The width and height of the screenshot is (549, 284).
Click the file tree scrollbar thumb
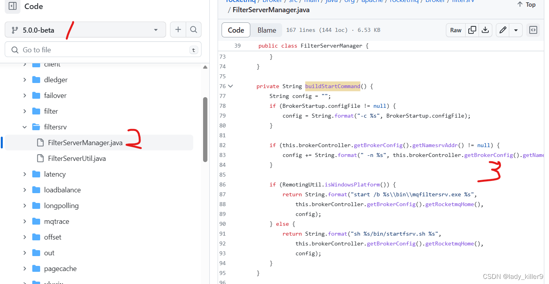point(205,129)
